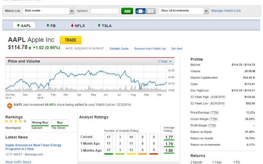Click the Morningstar star rating
The image size is (263, 164).
[16, 121]
